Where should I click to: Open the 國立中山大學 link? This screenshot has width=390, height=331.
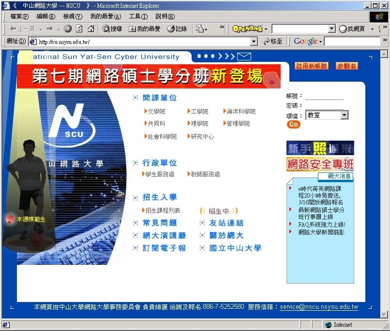coord(235,248)
